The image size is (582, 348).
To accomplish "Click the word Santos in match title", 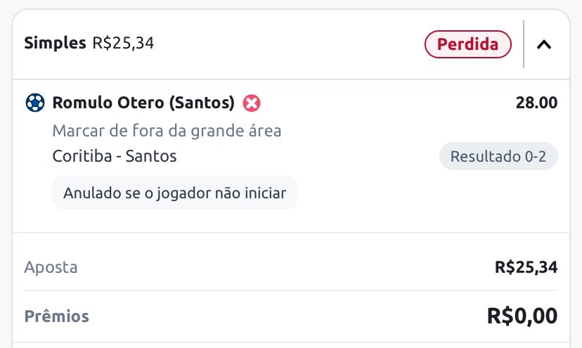I will point(151,156).
